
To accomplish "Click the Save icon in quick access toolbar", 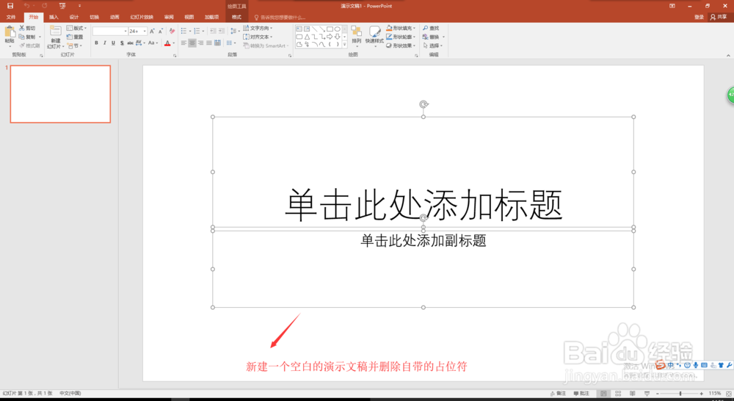I will 10,6.
